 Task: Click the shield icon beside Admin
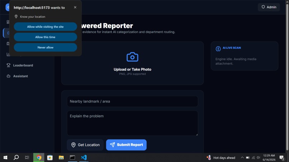coord(263,7)
